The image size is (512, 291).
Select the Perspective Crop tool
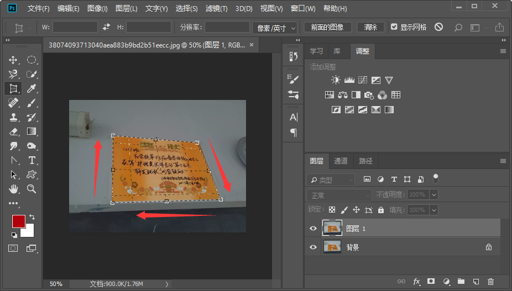pos(13,88)
